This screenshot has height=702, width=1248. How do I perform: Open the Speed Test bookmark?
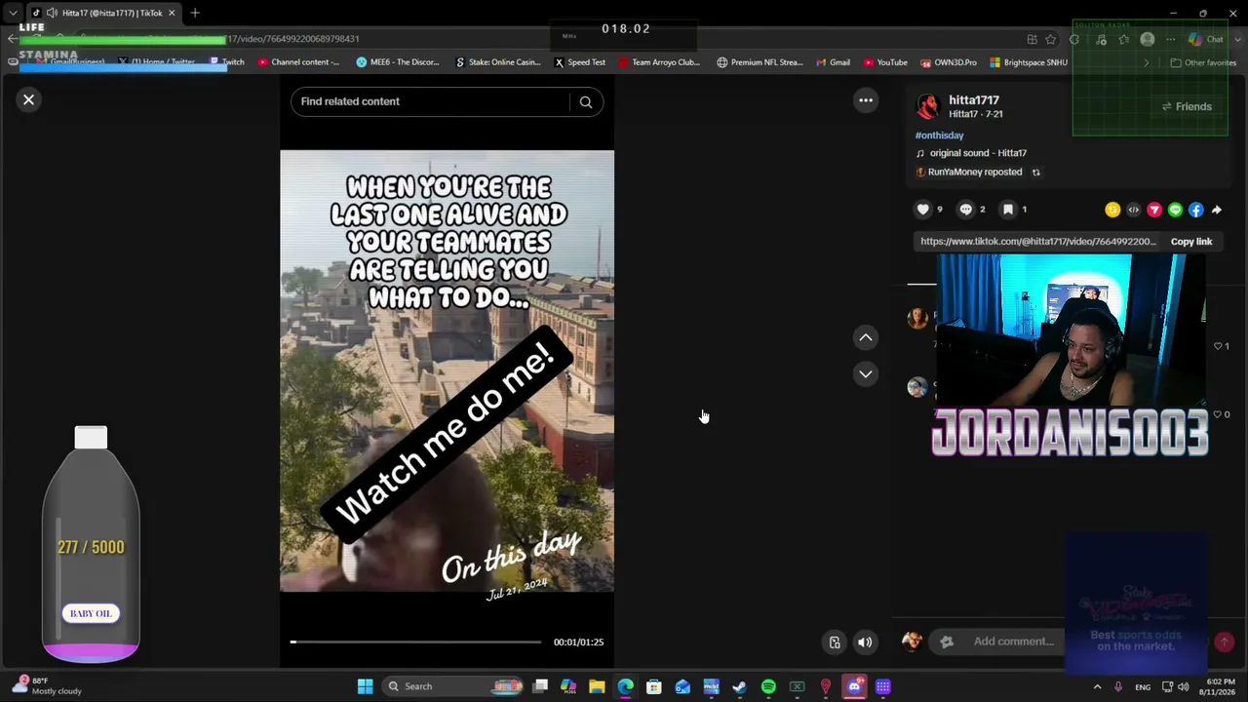pyautogui.click(x=579, y=62)
